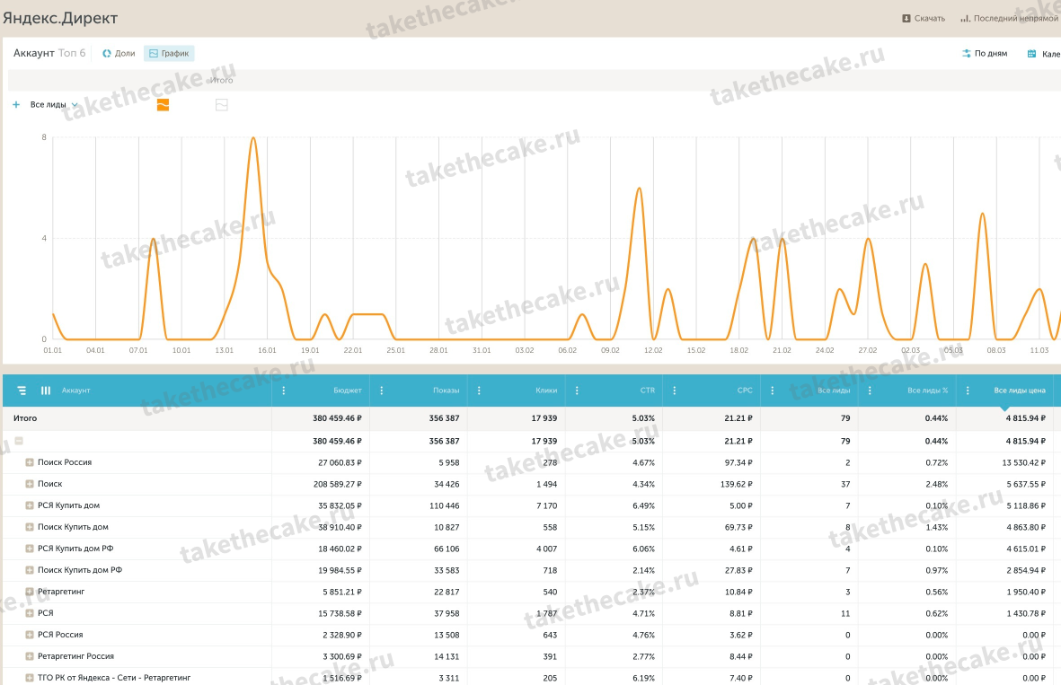This screenshot has height=685, width=1061.
Task: Click the Скачать download icon
Action: 906,18
